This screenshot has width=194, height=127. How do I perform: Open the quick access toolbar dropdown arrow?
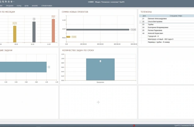(14, 2)
